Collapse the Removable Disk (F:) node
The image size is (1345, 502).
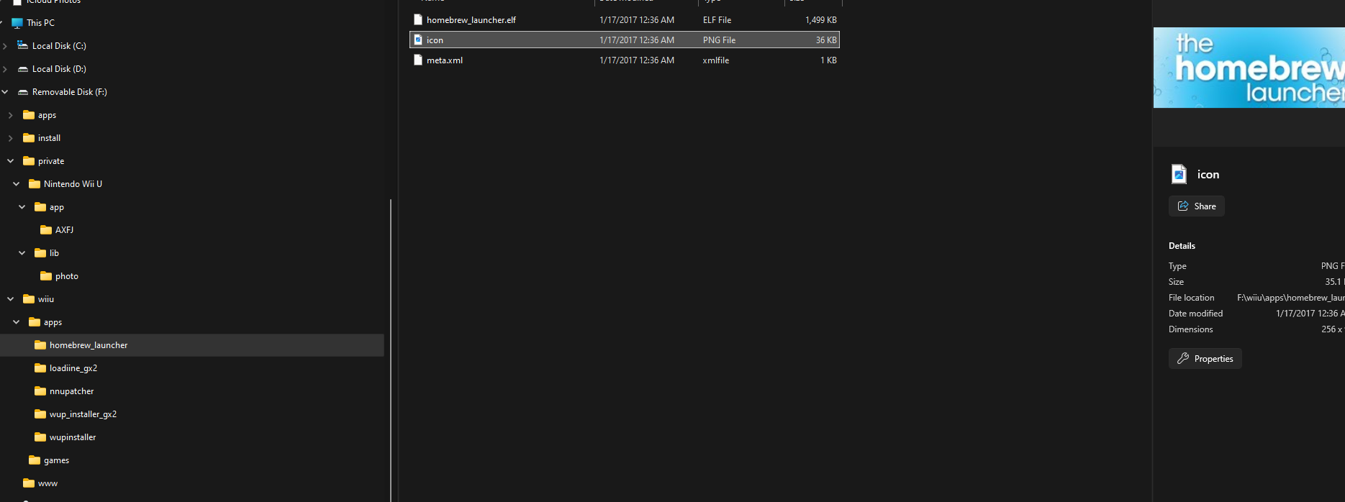[x=5, y=92]
